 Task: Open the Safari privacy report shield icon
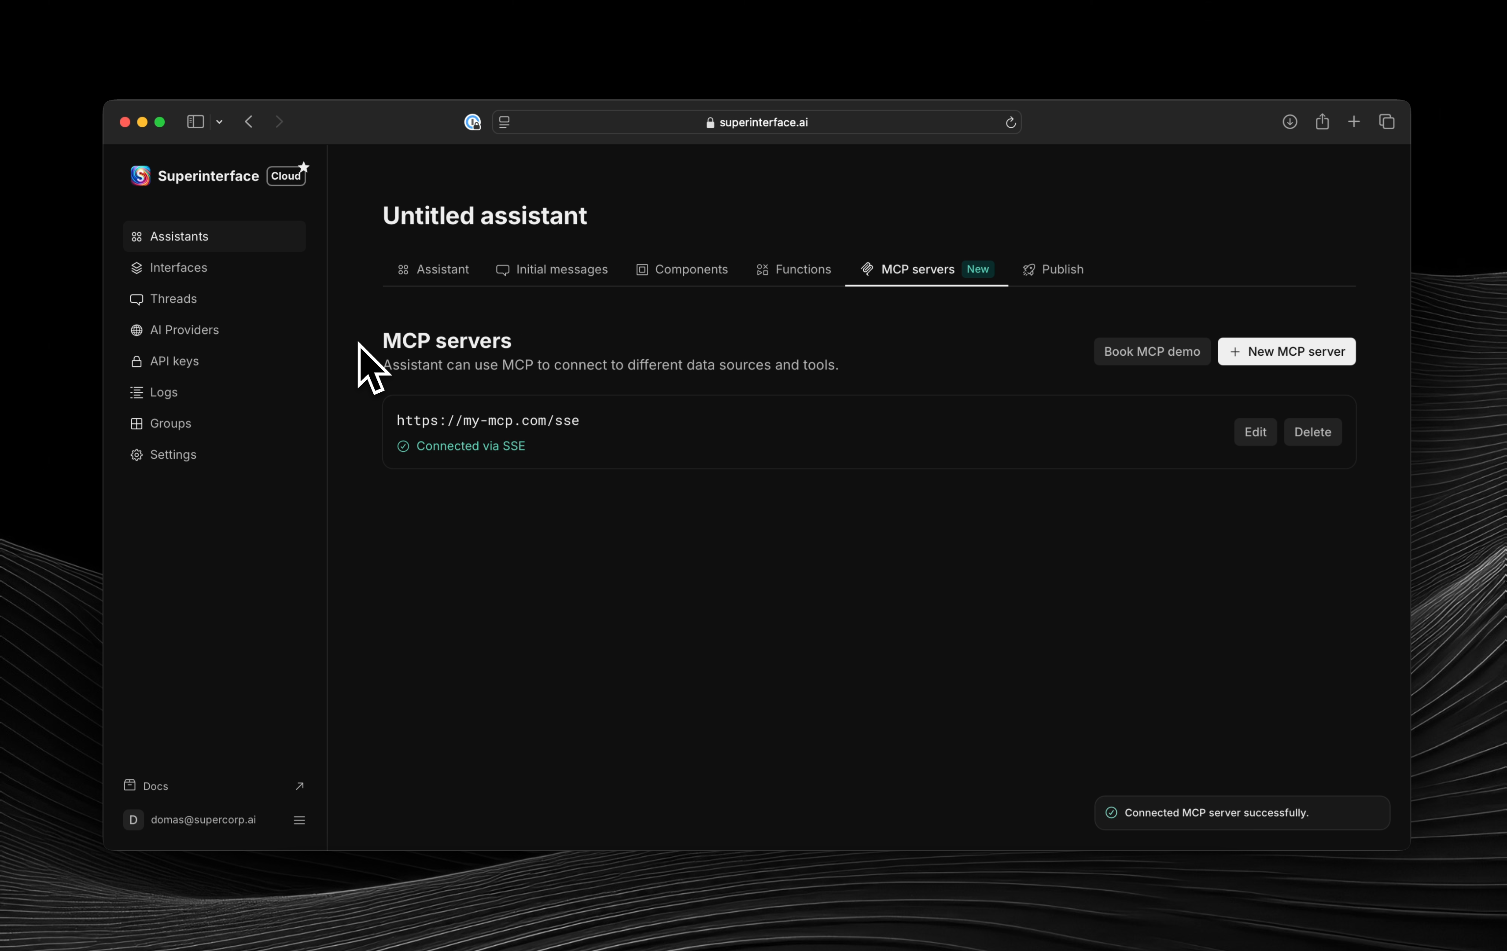(472, 122)
